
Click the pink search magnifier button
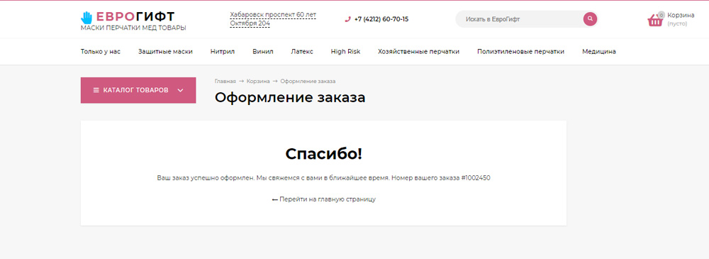pyautogui.click(x=590, y=19)
